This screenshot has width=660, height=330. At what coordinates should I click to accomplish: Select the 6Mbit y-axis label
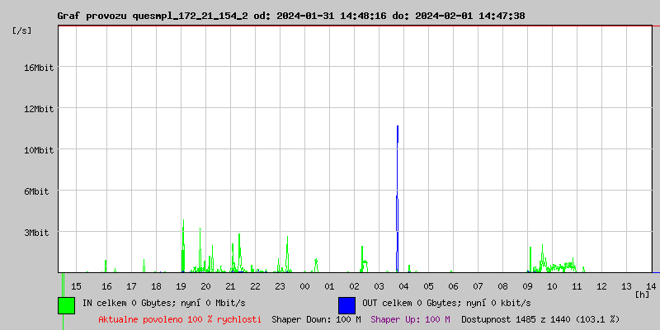[39, 191]
